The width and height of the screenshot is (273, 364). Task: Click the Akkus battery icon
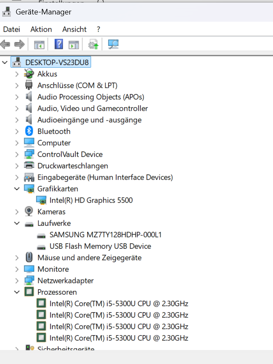coord(29,74)
